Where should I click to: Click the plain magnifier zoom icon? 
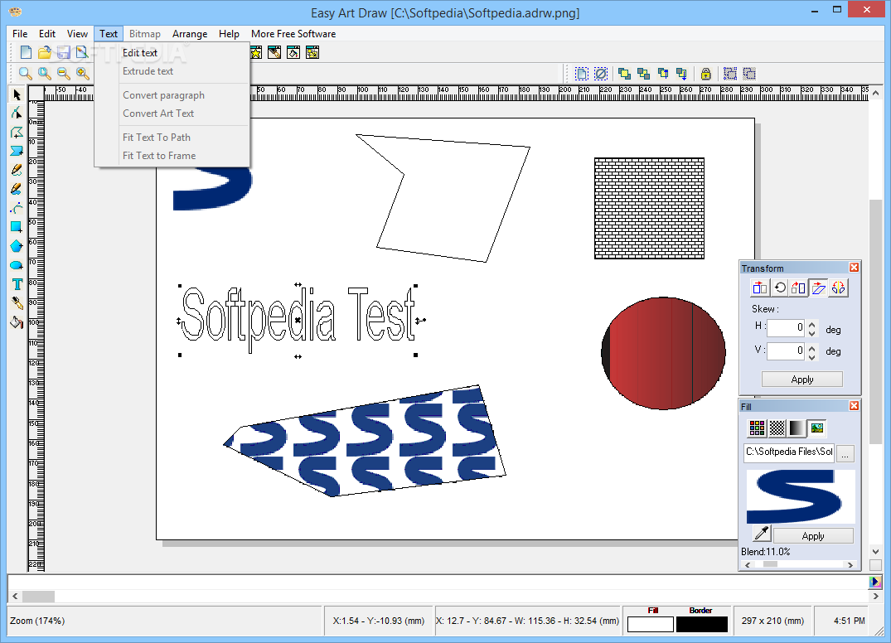(x=25, y=73)
